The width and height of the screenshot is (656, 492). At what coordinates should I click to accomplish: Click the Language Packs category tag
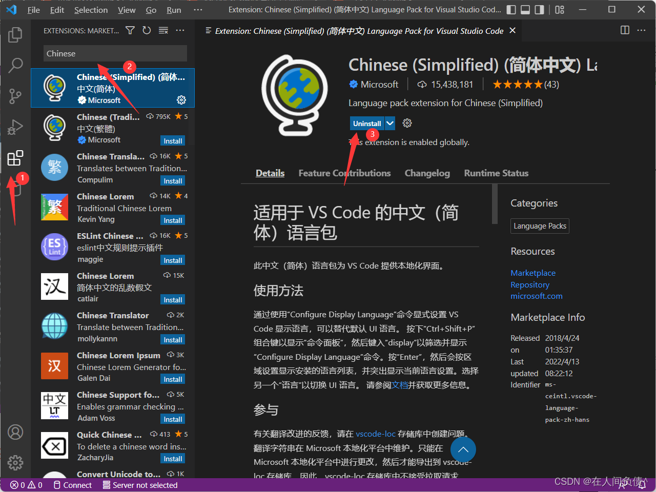tap(540, 226)
